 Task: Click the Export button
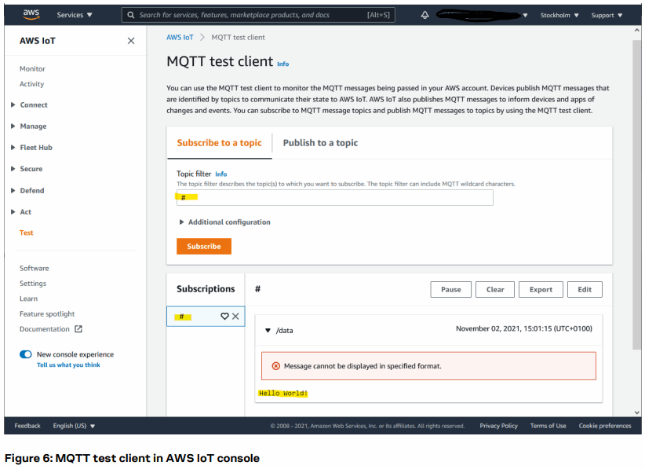541,289
